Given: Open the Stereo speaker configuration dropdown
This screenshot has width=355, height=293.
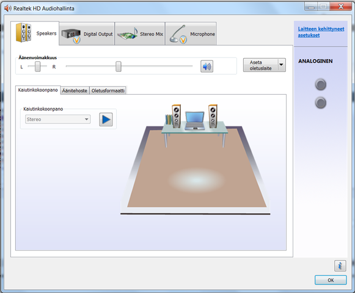Looking at the screenshot, I should (x=57, y=120).
